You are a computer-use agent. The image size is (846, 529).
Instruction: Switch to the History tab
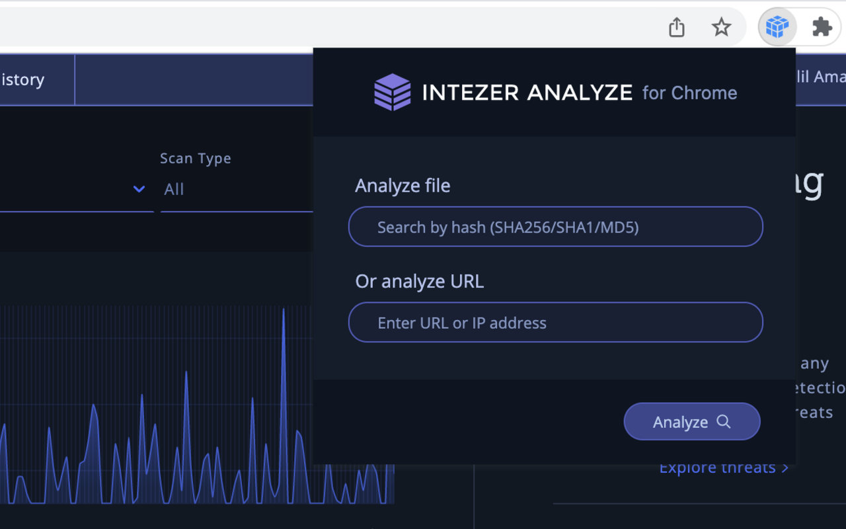click(22, 80)
